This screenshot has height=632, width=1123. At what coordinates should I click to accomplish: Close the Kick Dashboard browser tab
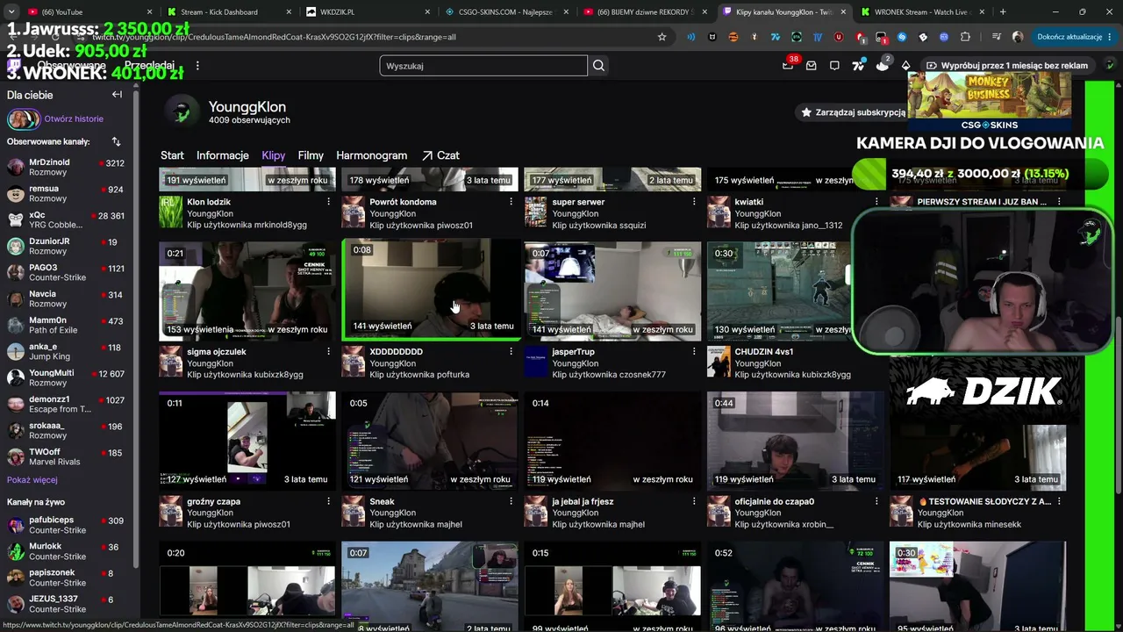287,12
